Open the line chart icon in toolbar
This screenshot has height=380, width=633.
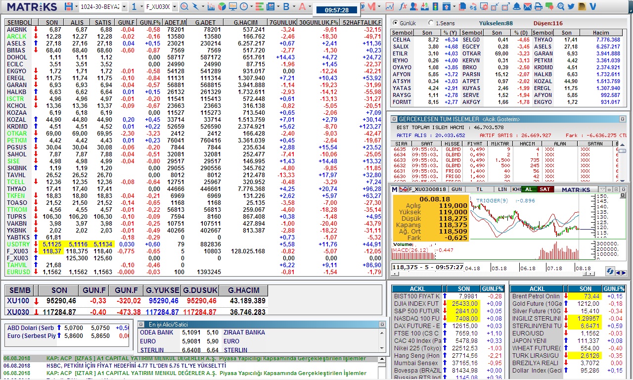coord(390,6)
